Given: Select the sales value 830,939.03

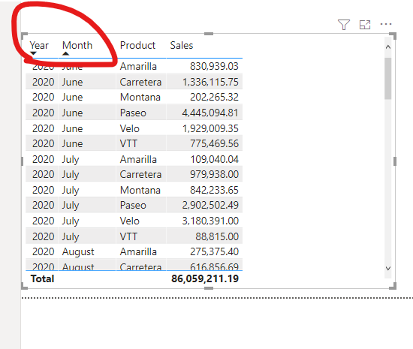Looking at the screenshot, I should pos(214,66).
